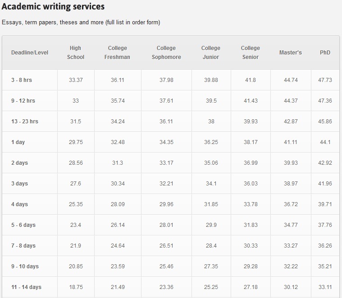Click price 38.97 under Master's
Image resolution: width=342 pixels, height=298 pixels.
(291, 183)
